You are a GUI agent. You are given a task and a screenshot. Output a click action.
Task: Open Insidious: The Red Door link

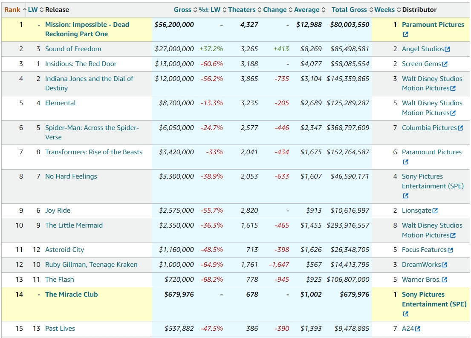[81, 64]
